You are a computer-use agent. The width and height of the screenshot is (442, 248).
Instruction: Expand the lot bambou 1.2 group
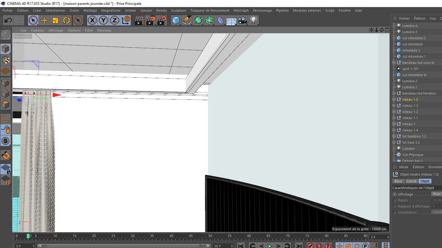(x=394, y=136)
